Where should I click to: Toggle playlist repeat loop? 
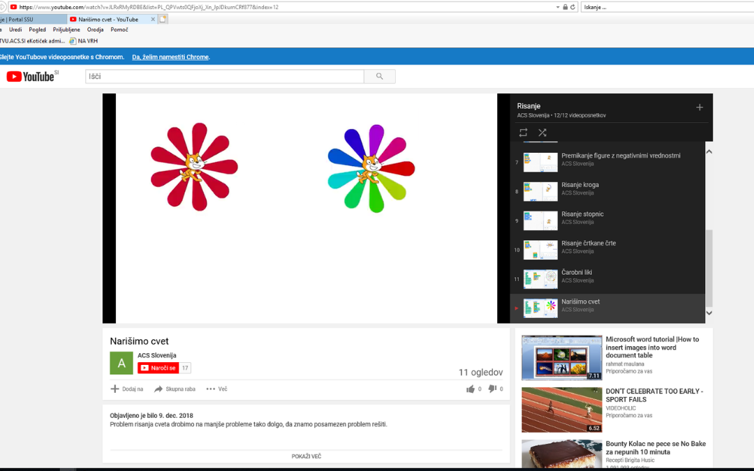click(x=523, y=133)
